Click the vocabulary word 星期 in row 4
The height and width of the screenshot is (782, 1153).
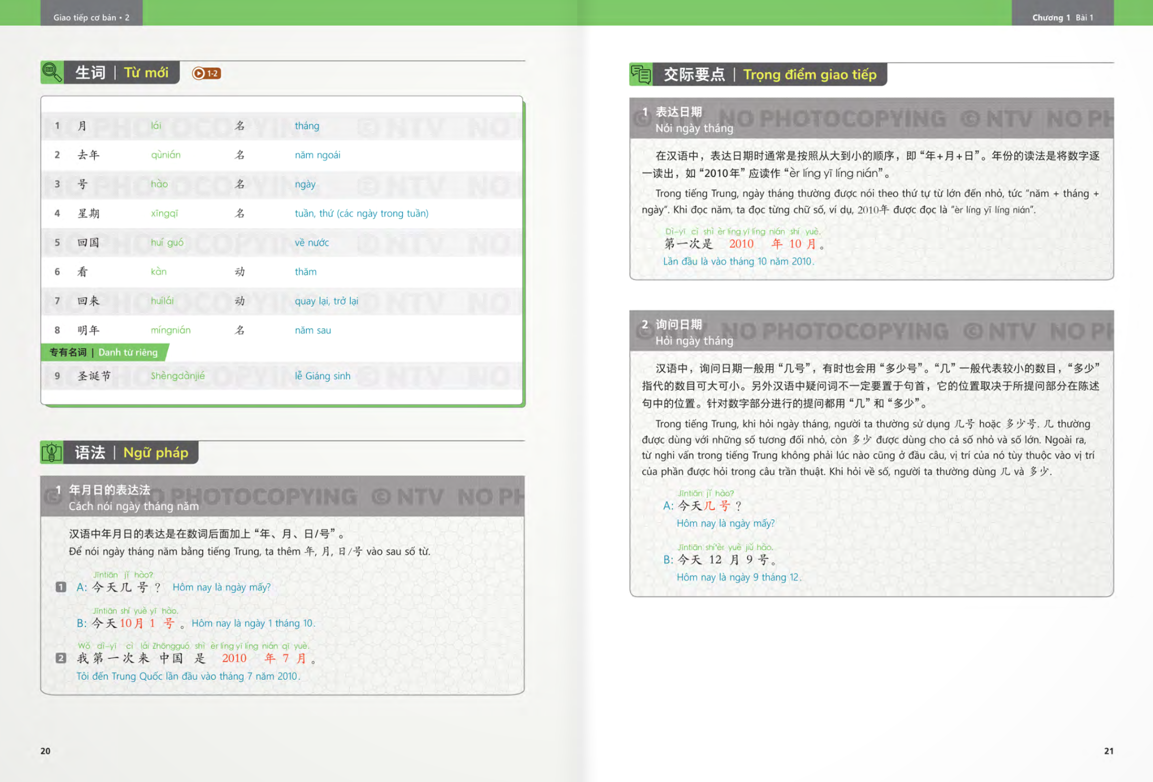pyautogui.click(x=89, y=213)
